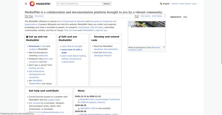Open MediaWiki Users and Developers Conference link
This screenshot has height=115, width=222.
[99, 101]
